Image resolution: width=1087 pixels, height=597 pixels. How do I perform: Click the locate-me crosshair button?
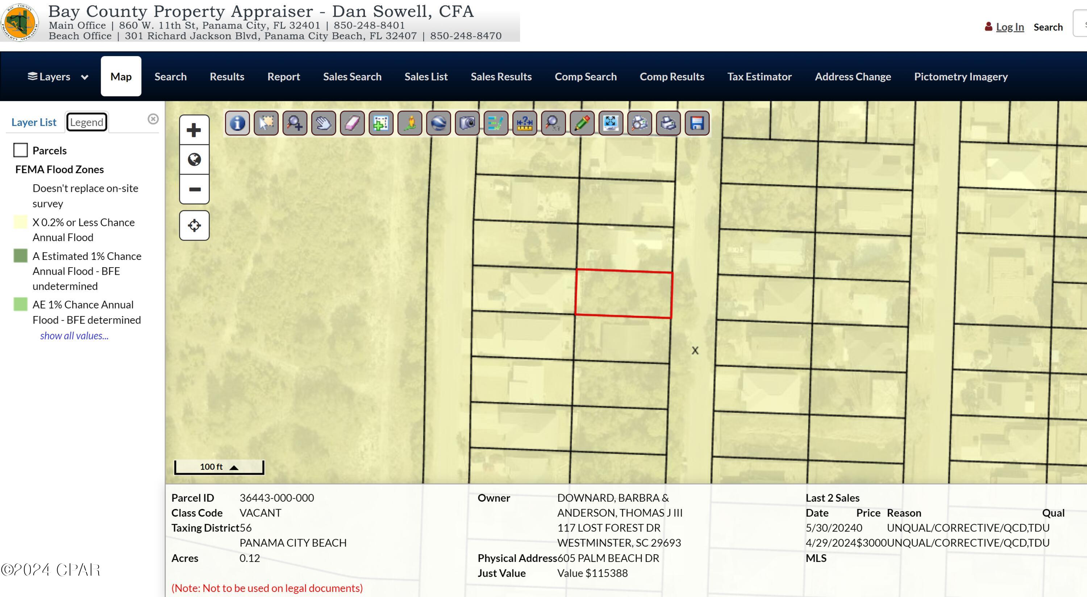[x=194, y=226]
